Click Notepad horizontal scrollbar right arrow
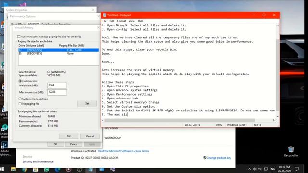Screen dimensions: 308x173 (x=274, y=120)
